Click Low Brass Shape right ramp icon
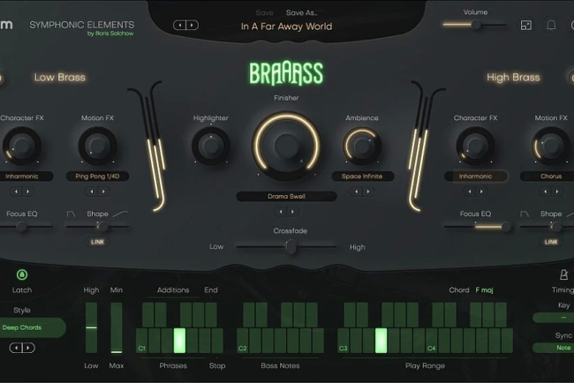Screen dimensions: 574x383 pyautogui.click(x=120, y=214)
